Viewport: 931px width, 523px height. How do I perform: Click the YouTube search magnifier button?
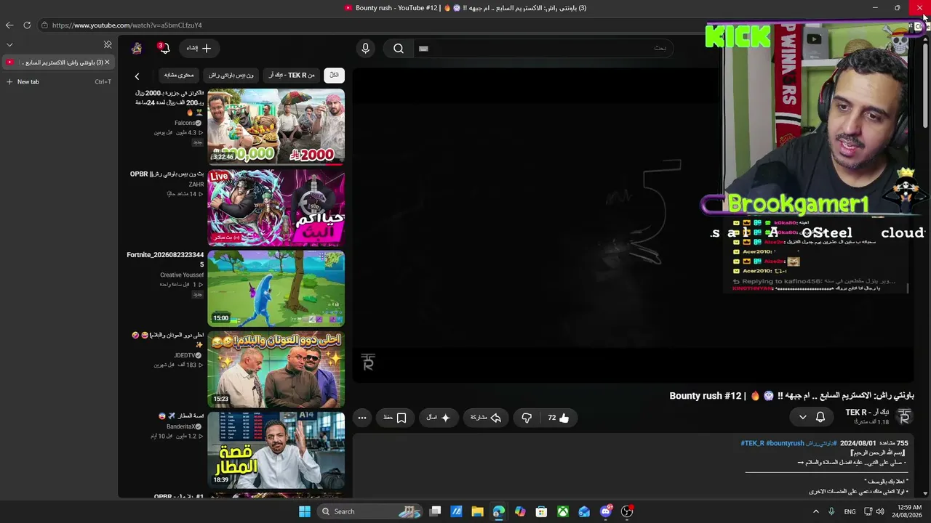399,49
